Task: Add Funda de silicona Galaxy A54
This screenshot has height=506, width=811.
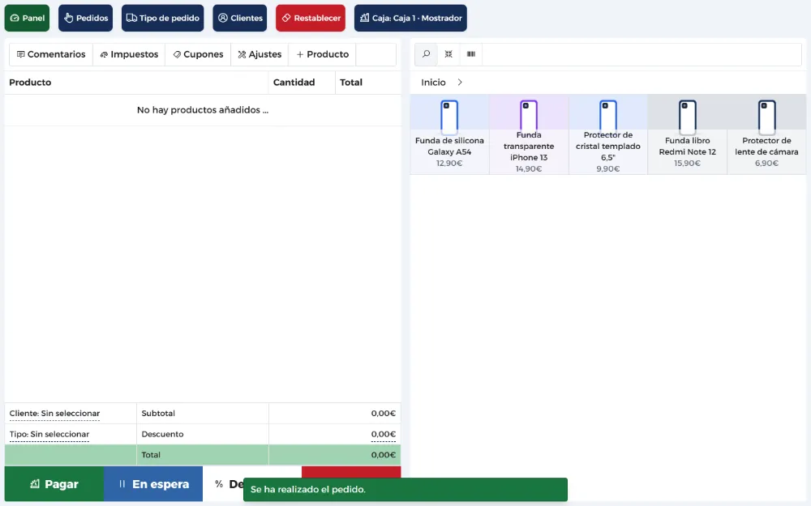Action: (x=449, y=134)
